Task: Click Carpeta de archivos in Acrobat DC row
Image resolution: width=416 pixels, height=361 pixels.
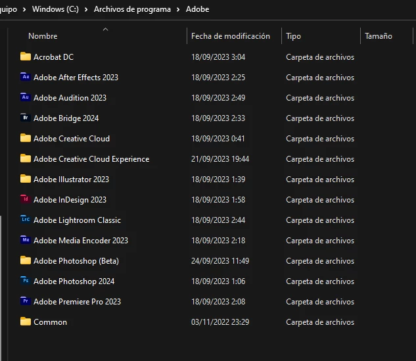Action: pos(320,57)
